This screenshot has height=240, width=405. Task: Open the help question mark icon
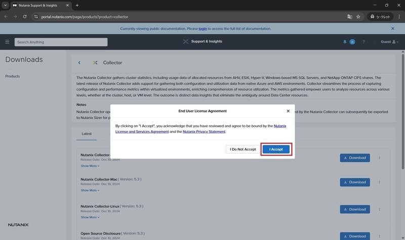363,42
